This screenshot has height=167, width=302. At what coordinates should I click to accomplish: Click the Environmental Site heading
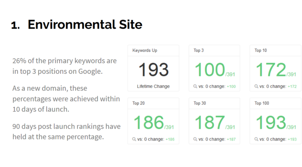[85, 25]
